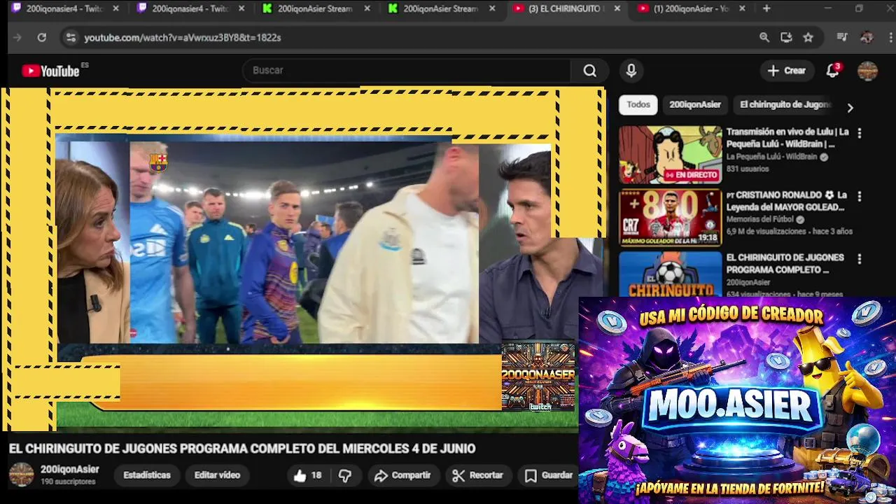Open options menu for the Lulu live video
Screen dimensions: 896x504
pyautogui.click(x=860, y=133)
